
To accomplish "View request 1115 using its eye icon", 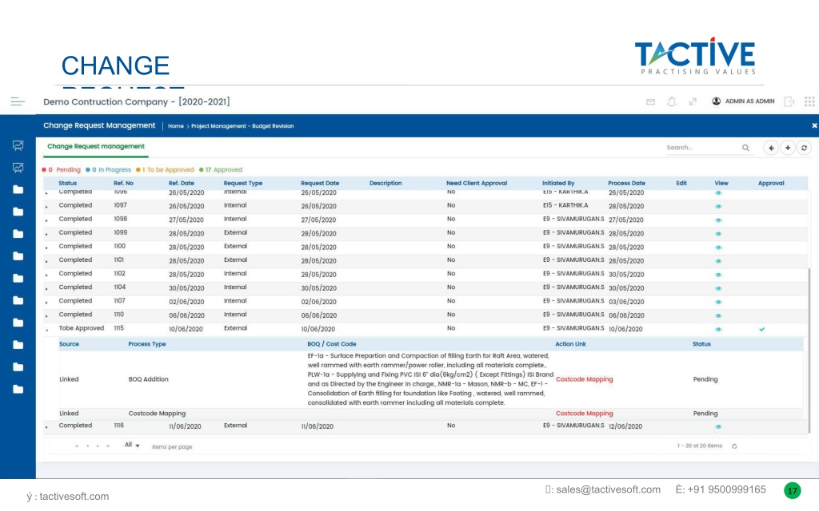I will click(718, 329).
